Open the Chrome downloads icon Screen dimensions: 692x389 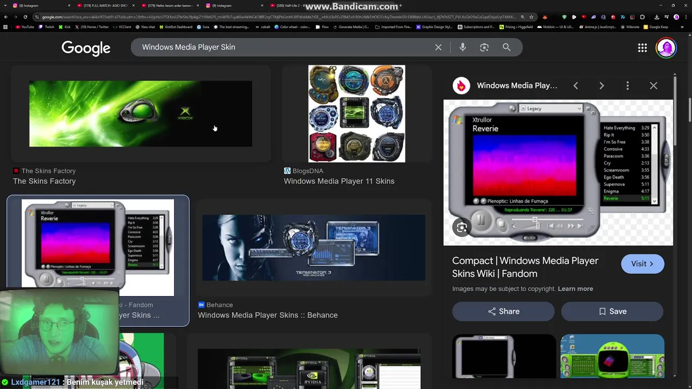(x=657, y=17)
